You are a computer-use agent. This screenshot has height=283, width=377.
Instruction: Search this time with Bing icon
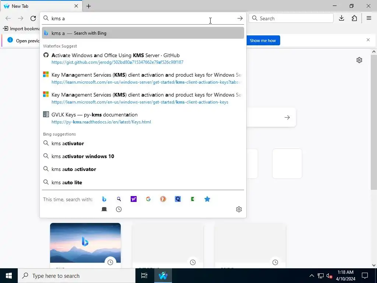[x=104, y=199]
